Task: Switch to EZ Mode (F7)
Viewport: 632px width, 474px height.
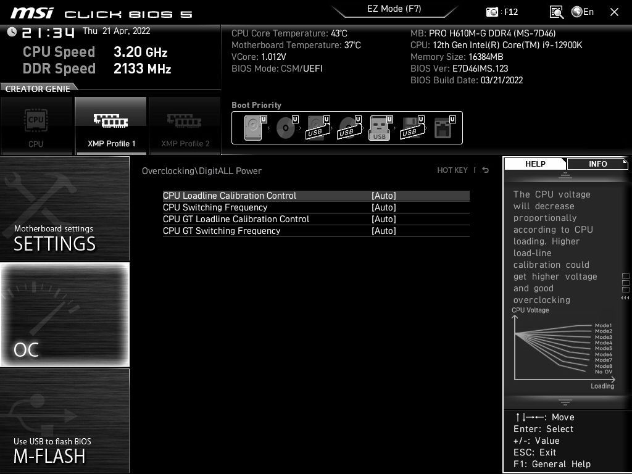Action: [394, 9]
